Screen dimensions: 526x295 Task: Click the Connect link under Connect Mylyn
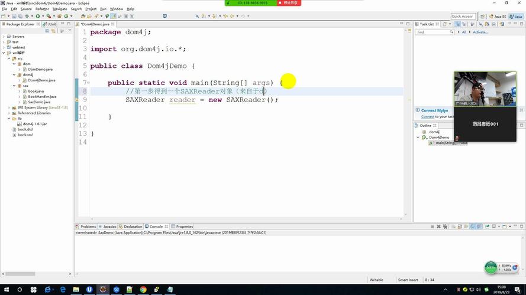427,117
